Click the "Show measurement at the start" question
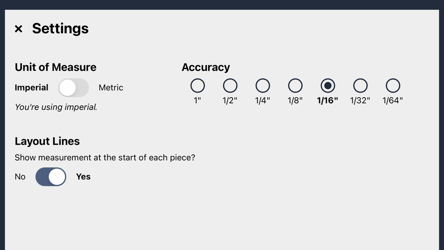 pyautogui.click(x=105, y=158)
